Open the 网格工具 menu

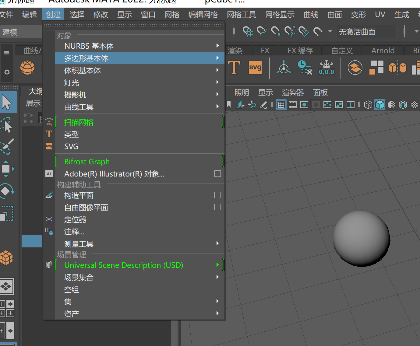[x=242, y=14]
